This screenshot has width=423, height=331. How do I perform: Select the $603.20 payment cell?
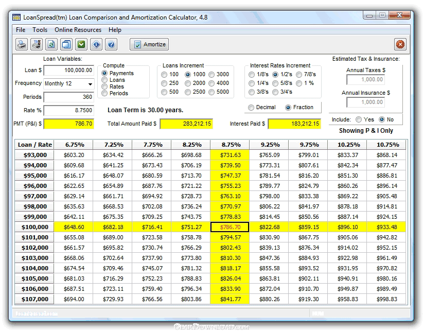pos(74,155)
